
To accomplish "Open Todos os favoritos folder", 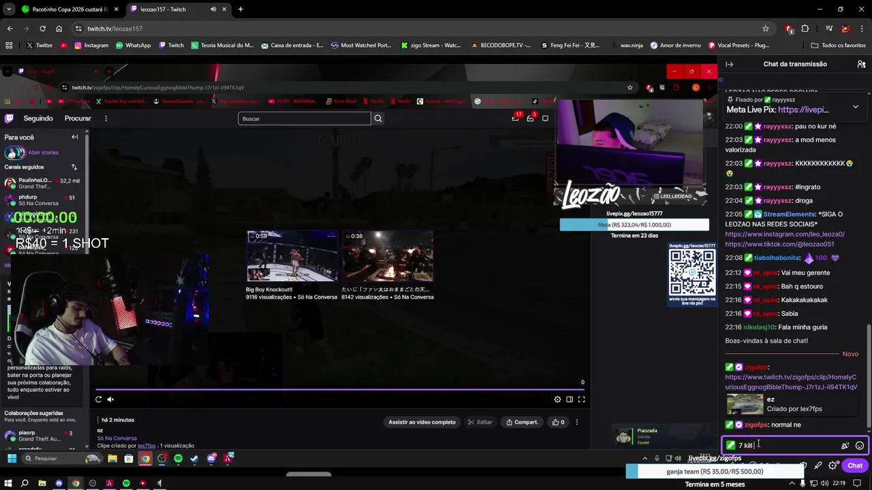I will (838, 46).
